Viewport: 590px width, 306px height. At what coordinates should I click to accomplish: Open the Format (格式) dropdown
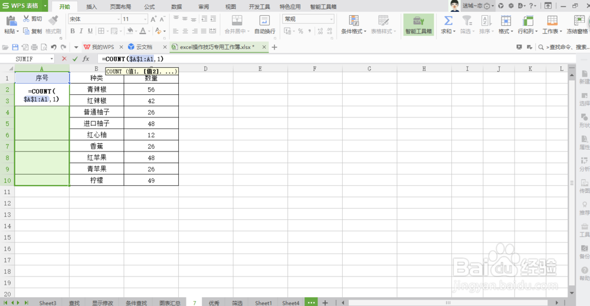(506, 25)
